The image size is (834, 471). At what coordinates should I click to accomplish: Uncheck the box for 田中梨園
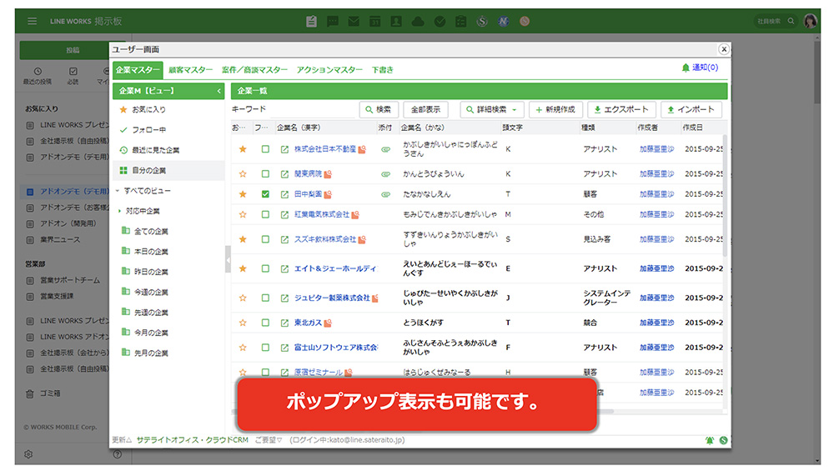coord(265,194)
